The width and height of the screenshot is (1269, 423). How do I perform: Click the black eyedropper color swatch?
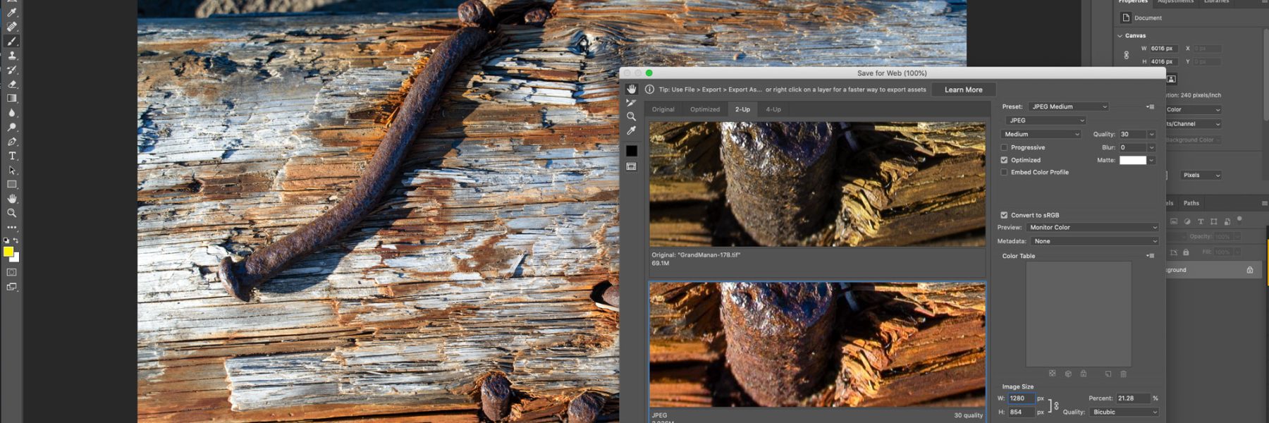(631, 151)
